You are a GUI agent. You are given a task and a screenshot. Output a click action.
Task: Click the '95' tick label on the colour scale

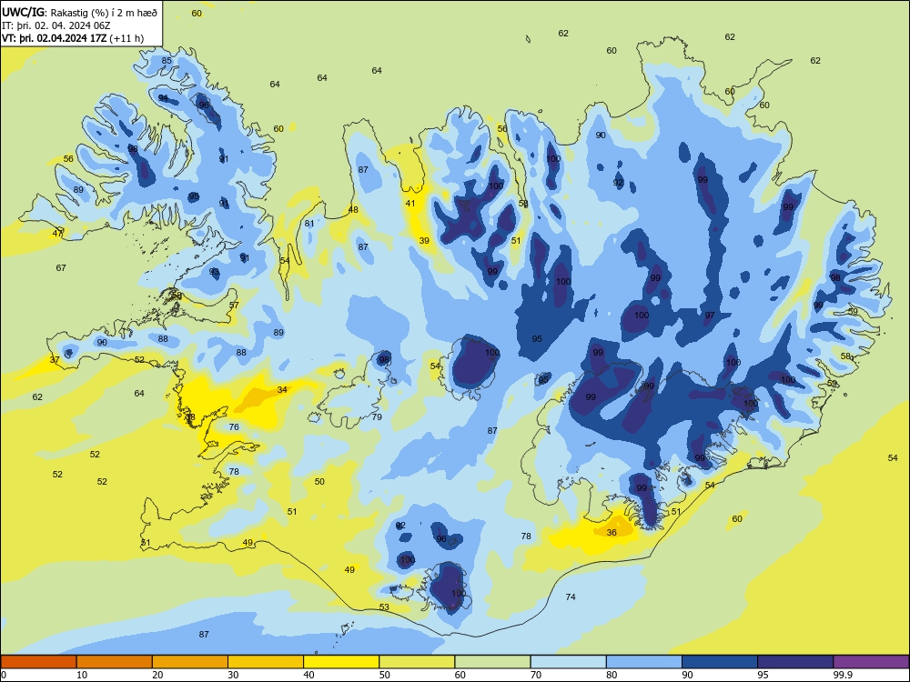(763, 675)
